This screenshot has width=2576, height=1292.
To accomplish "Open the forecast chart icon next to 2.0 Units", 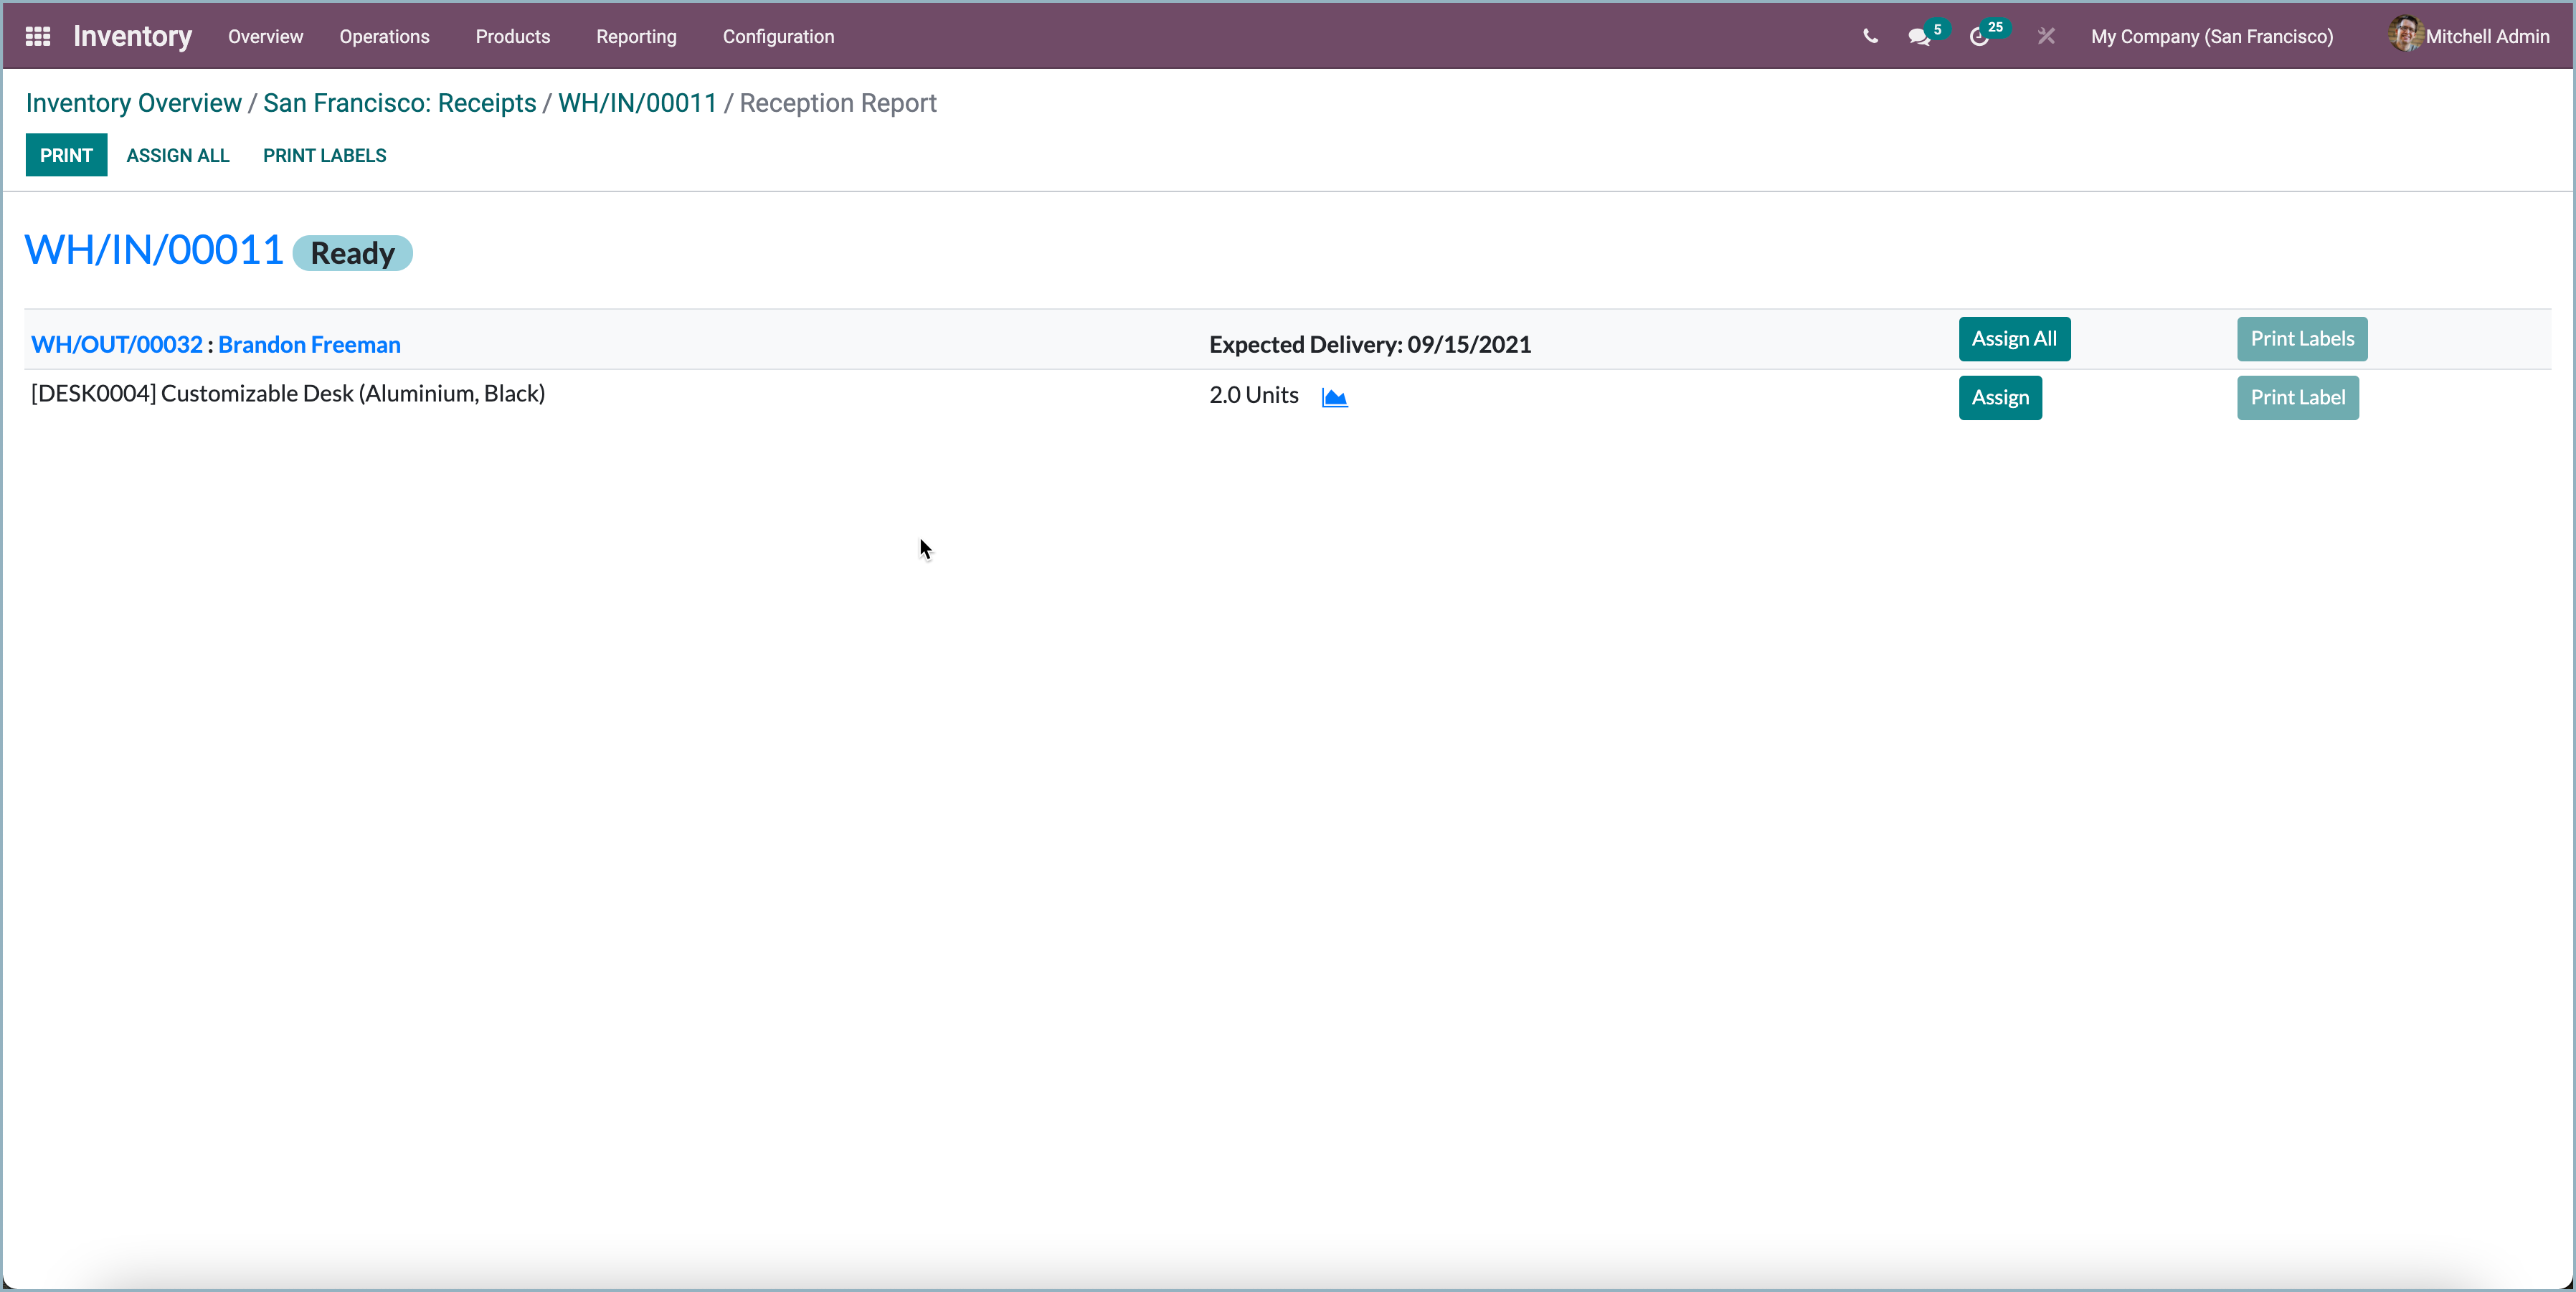I will click(x=1334, y=397).
